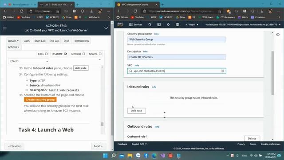Go to the Next lab page
This screenshot has height=160, width=284.
pyautogui.click(x=99, y=146)
